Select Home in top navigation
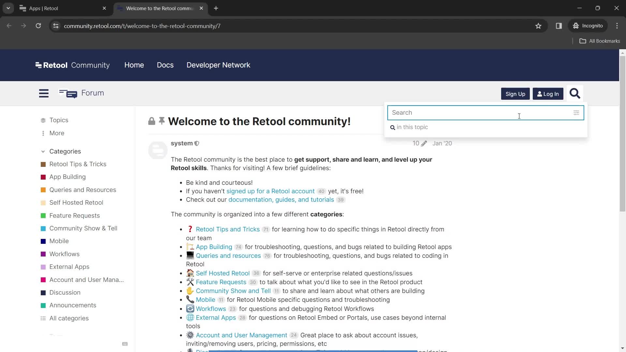This screenshot has width=626, height=352. pos(134,65)
